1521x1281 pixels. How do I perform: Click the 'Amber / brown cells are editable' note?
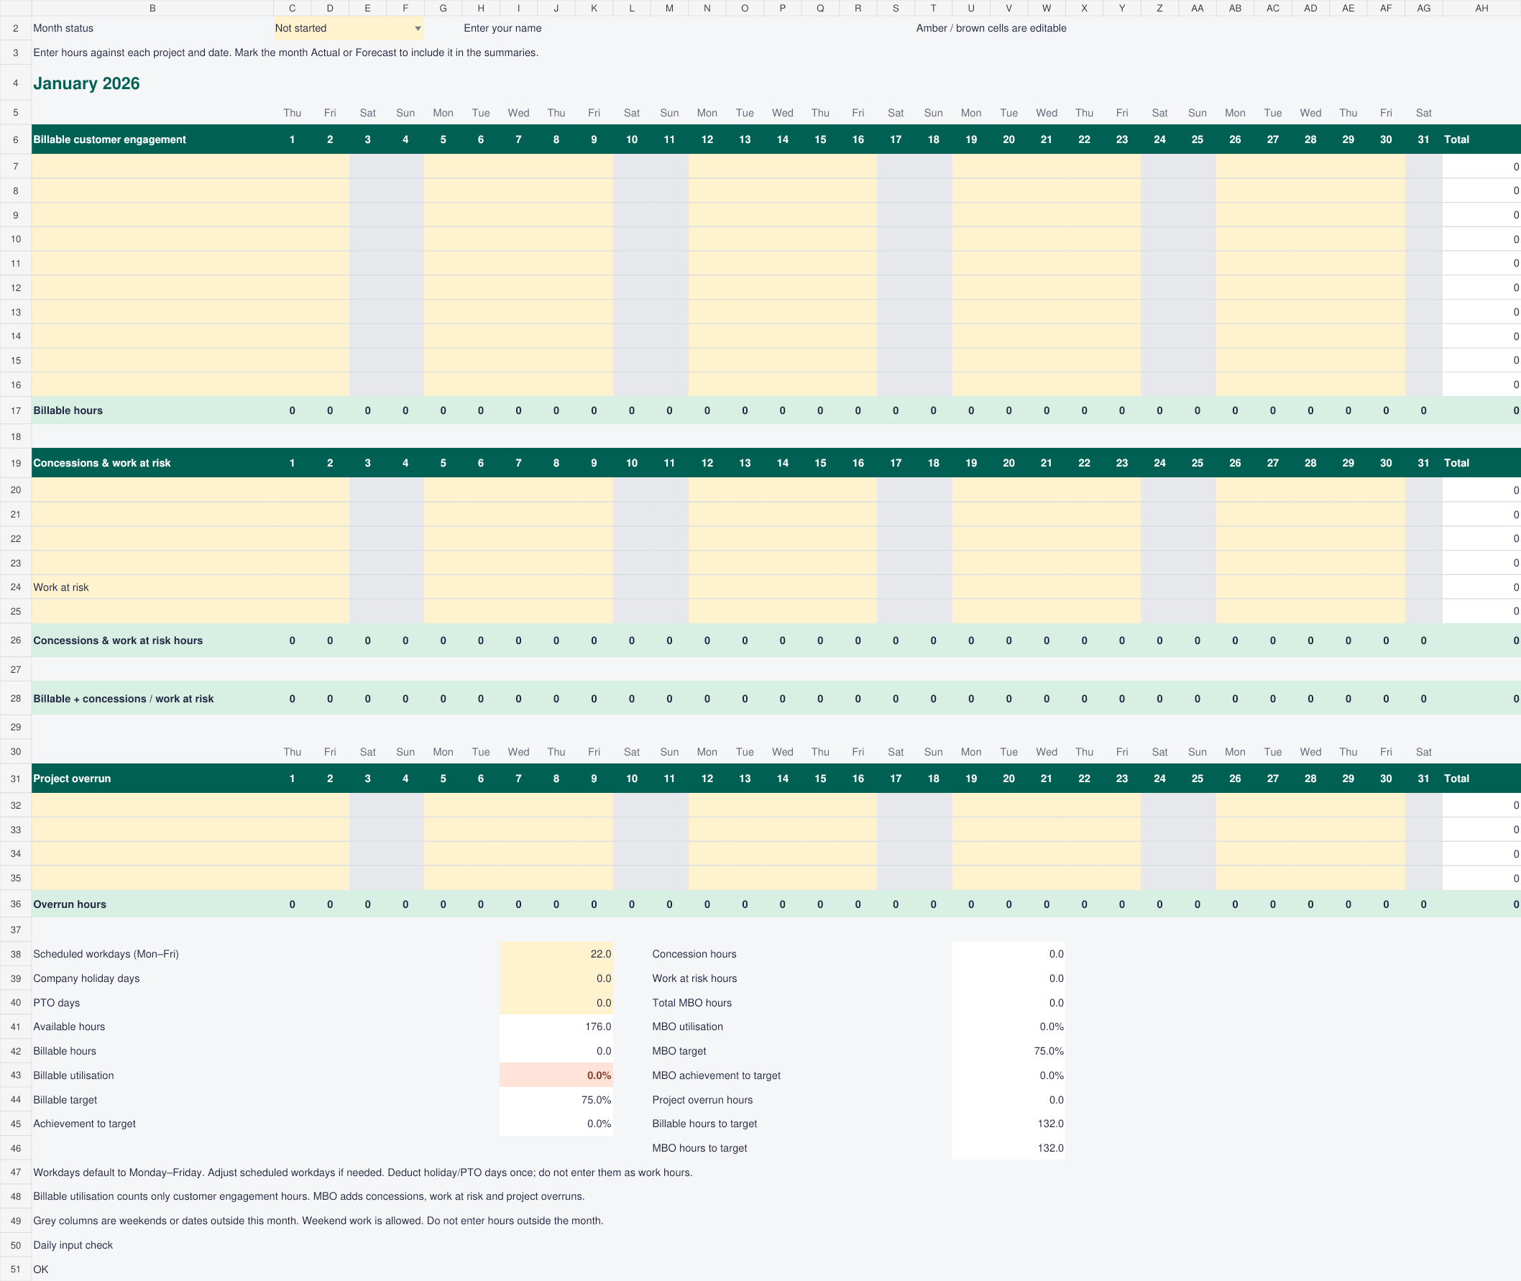click(991, 28)
